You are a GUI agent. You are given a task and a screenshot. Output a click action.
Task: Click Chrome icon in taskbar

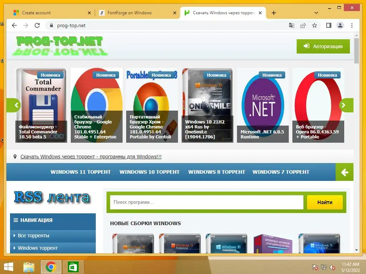[x=51, y=267]
